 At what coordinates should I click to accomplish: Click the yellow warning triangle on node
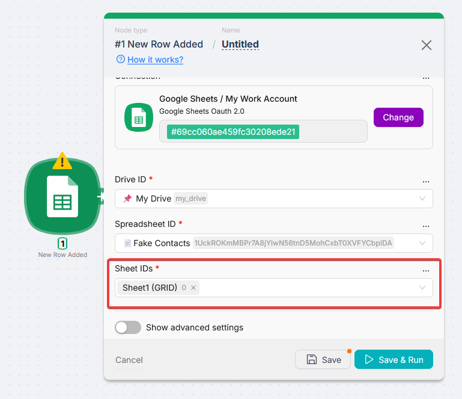click(x=62, y=161)
